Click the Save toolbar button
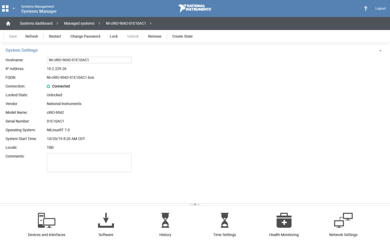This screenshot has width=390, height=244. 13,36
